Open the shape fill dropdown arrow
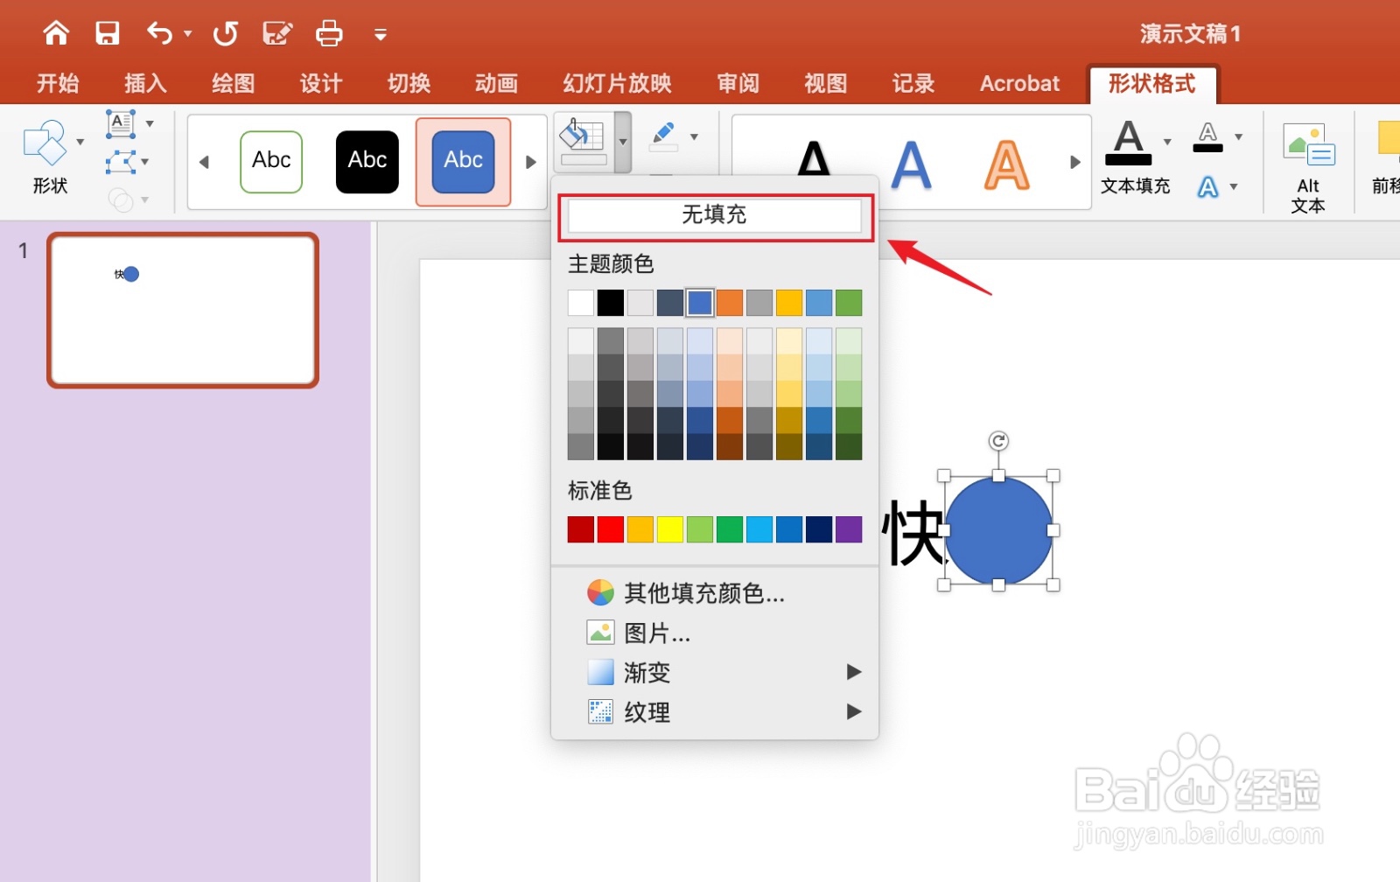 coord(623,142)
